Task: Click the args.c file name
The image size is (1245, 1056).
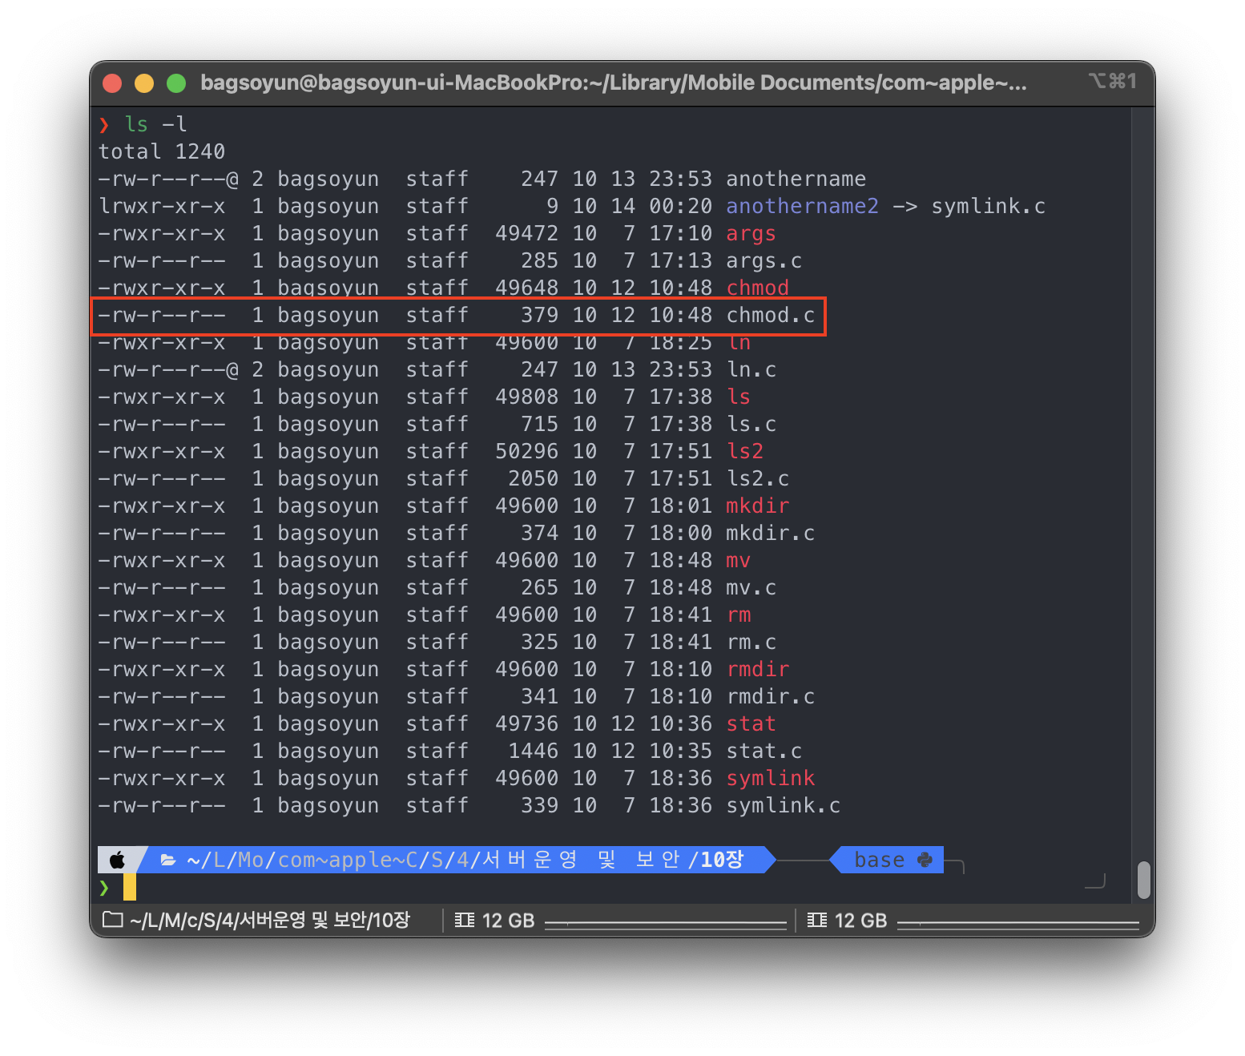Action: (x=764, y=260)
